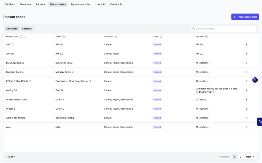The height and width of the screenshot is (163, 262).
Task: Open UI test 2 row kebab menu
Action: pyautogui.click(x=247, y=109)
